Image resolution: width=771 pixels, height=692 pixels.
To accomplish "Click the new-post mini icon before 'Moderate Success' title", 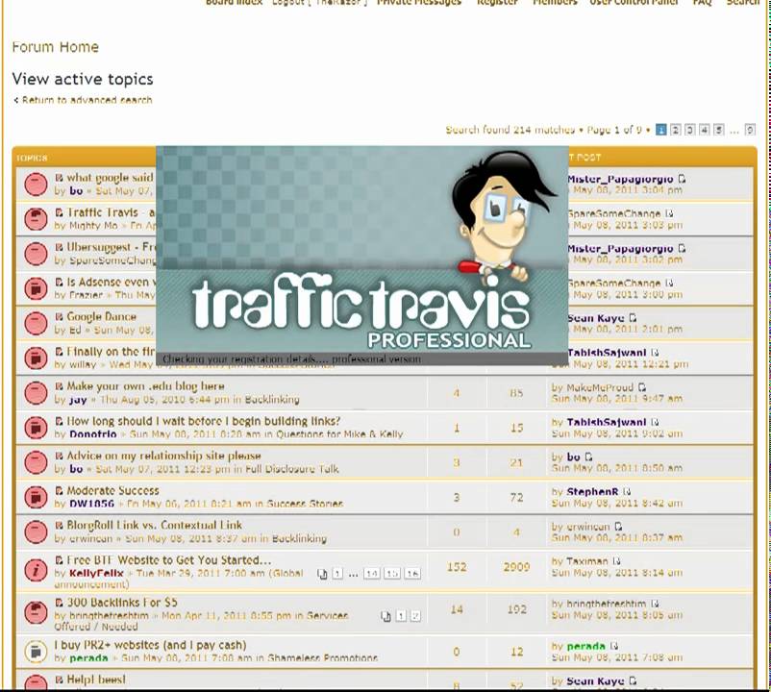I will (x=59, y=490).
